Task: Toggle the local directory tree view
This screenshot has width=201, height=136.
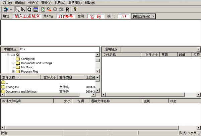Action: click(17, 9)
